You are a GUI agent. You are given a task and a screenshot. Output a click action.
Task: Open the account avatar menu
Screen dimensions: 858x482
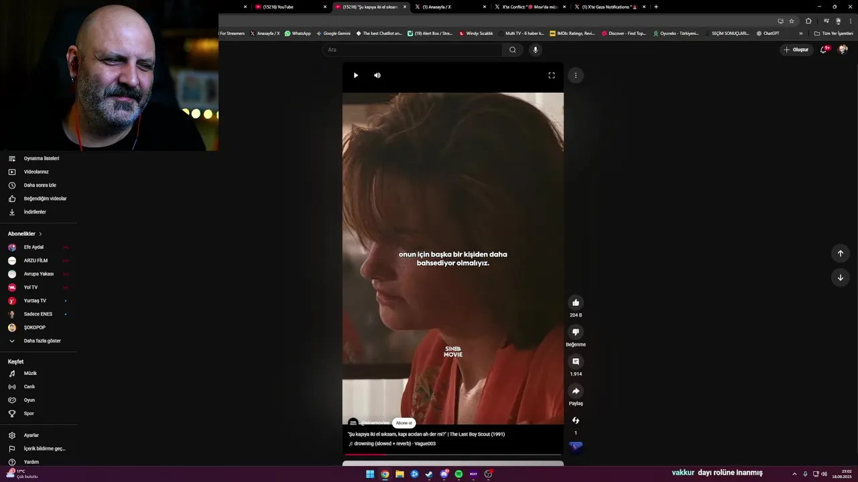[843, 50]
